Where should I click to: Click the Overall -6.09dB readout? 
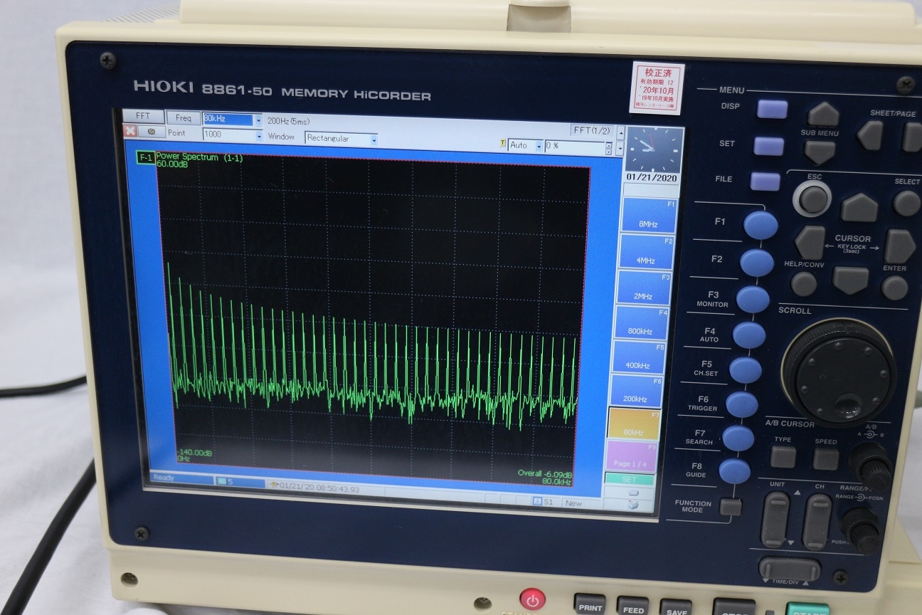[x=545, y=473]
